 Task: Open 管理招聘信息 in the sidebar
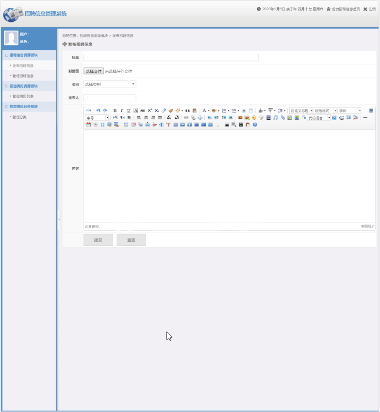click(23, 76)
